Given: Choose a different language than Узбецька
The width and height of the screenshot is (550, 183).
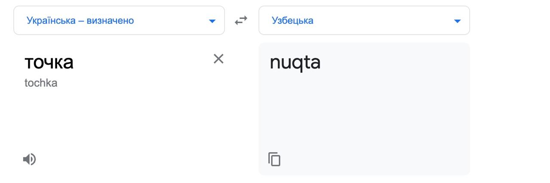Looking at the screenshot, I should pyautogui.click(x=364, y=20).
